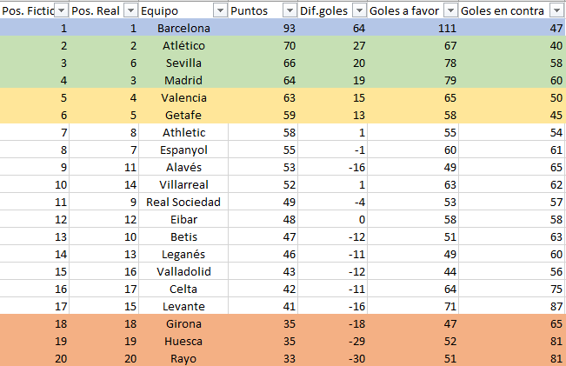The height and width of the screenshot is (366, 566).
Task: Select the Valencia team cell
Action: click(183, 98)
